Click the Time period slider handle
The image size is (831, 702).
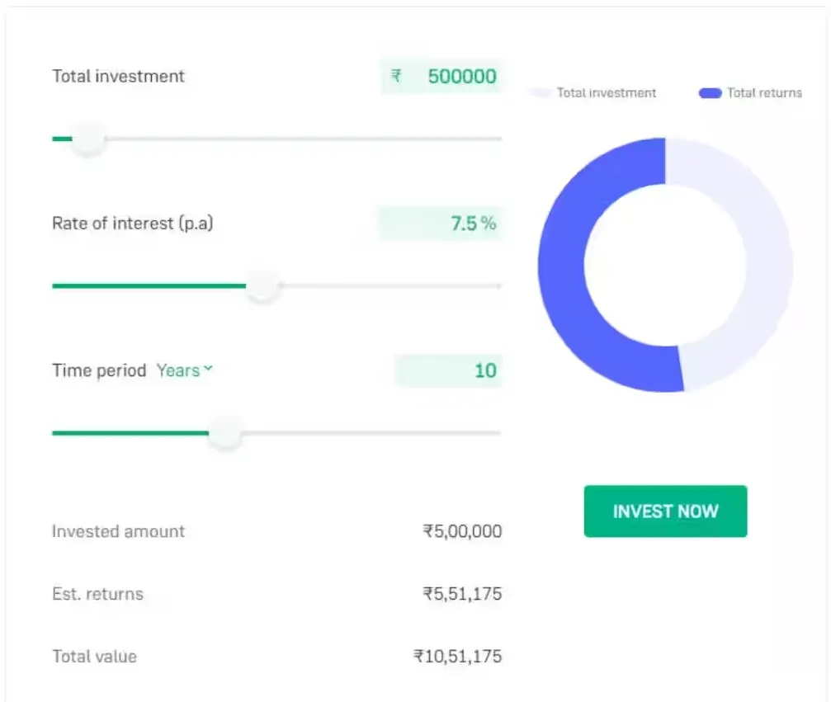224,432
